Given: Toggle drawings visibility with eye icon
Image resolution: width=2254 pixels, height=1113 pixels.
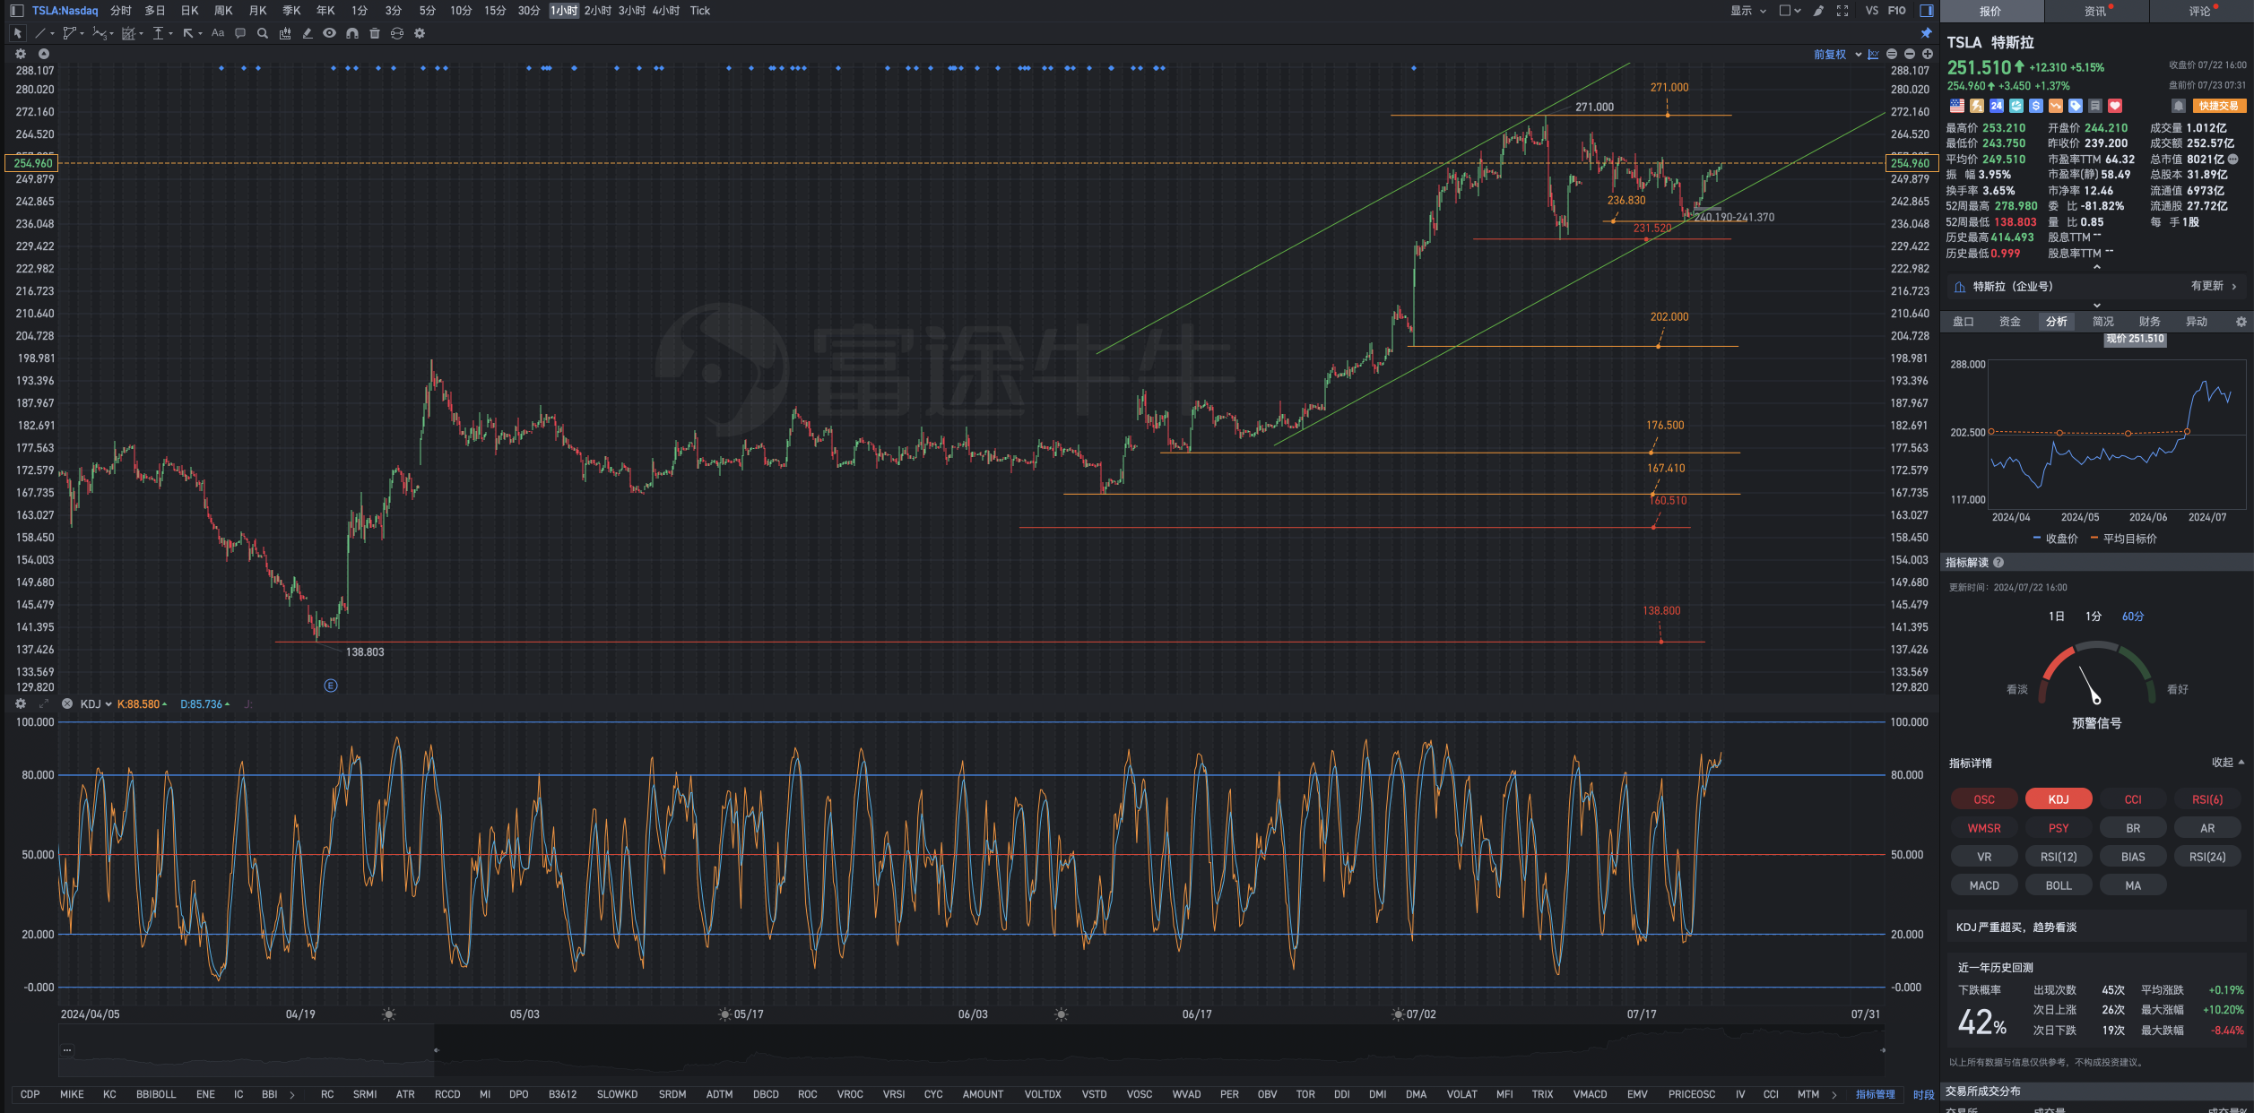Looking at the screenshot, I should 330,33.
